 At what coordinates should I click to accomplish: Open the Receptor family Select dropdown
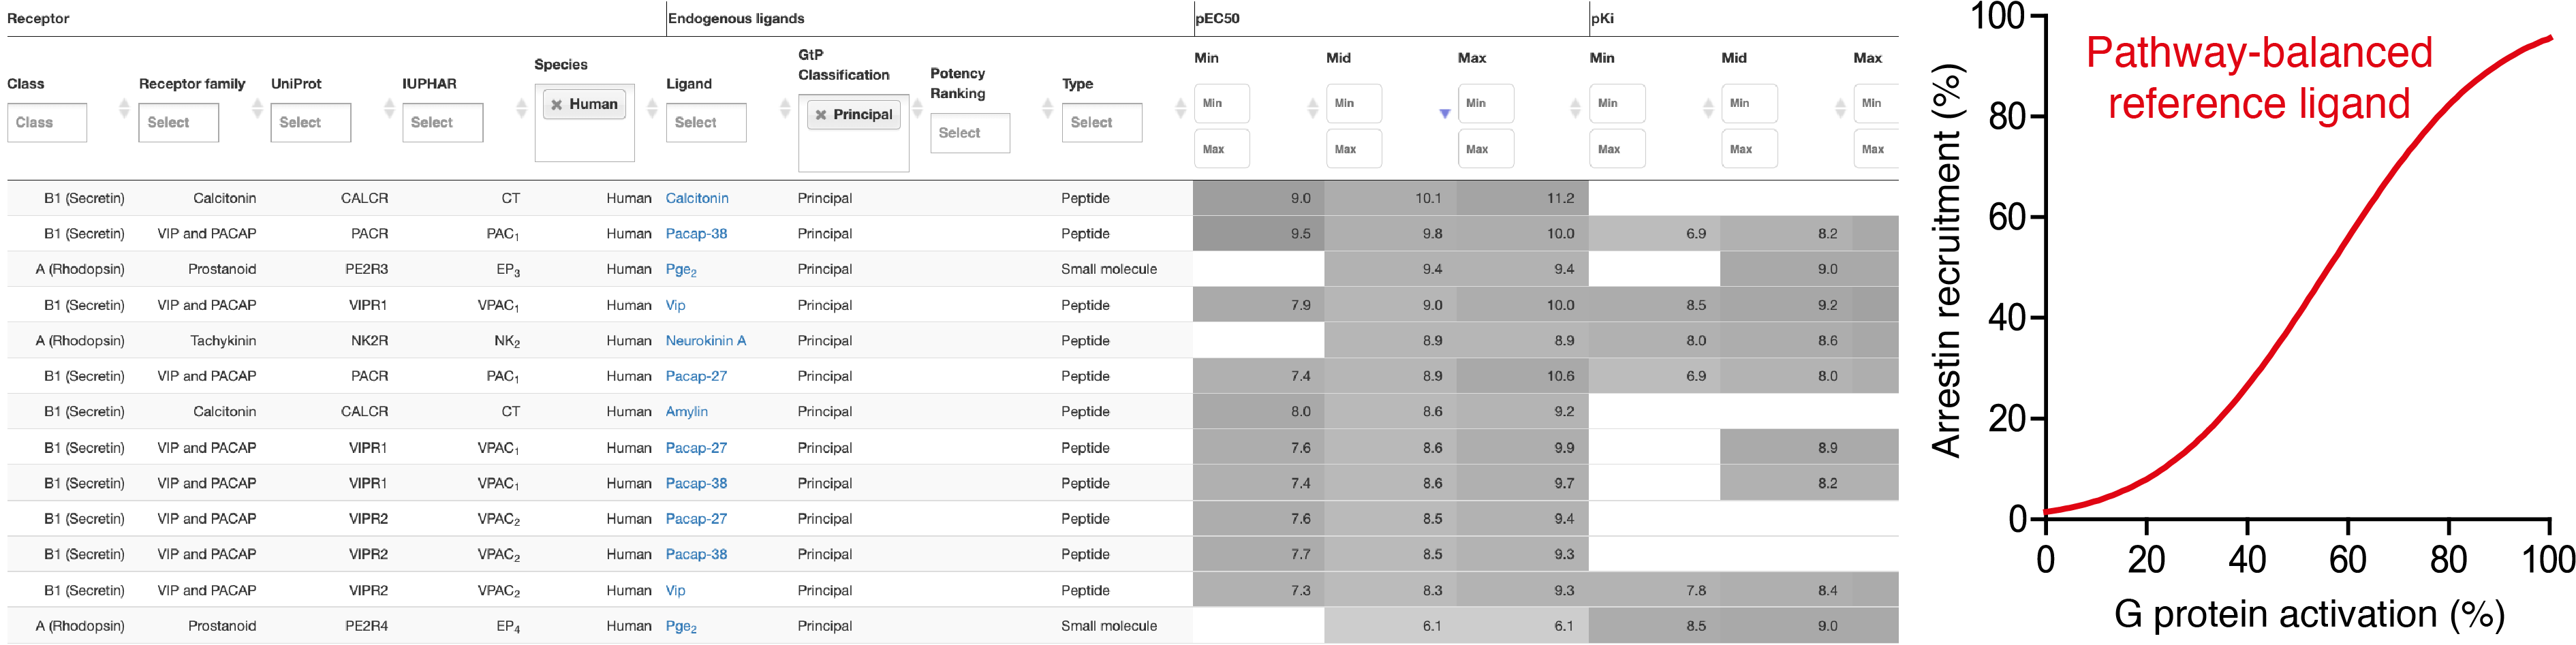pyautogui.click(x=179, y=123)
